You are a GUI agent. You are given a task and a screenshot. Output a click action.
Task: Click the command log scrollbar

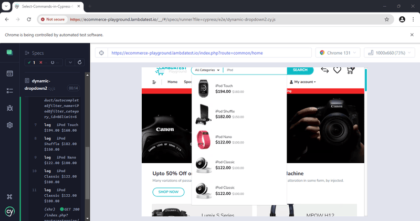point(87,173)
